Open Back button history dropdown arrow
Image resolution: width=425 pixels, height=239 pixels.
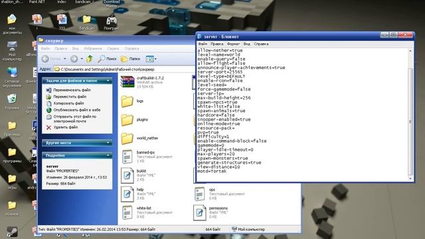[x=65, y=58]
